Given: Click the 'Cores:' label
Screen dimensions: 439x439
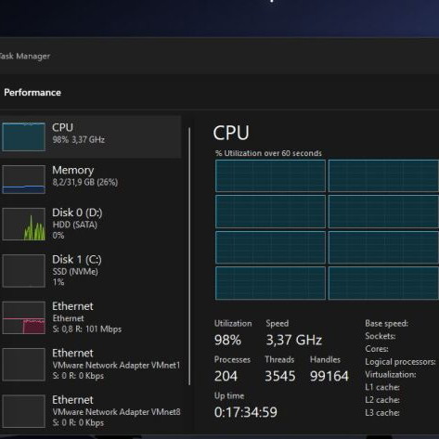Looking at the screenshot, I should pyautogui.click(x=377, y=349).
